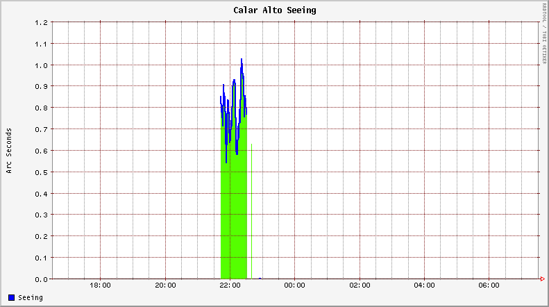Click the 'Calar Alto Seeing' chart title

[x=275, y=10]
